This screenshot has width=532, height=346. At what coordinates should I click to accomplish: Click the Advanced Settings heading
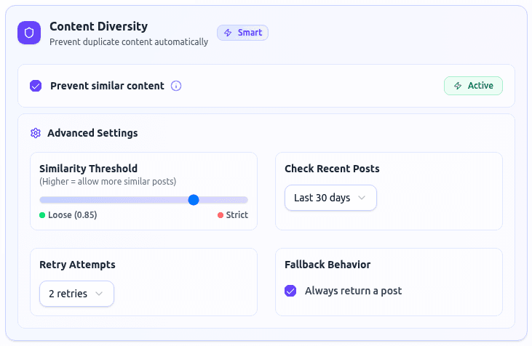tap(92, 133)
